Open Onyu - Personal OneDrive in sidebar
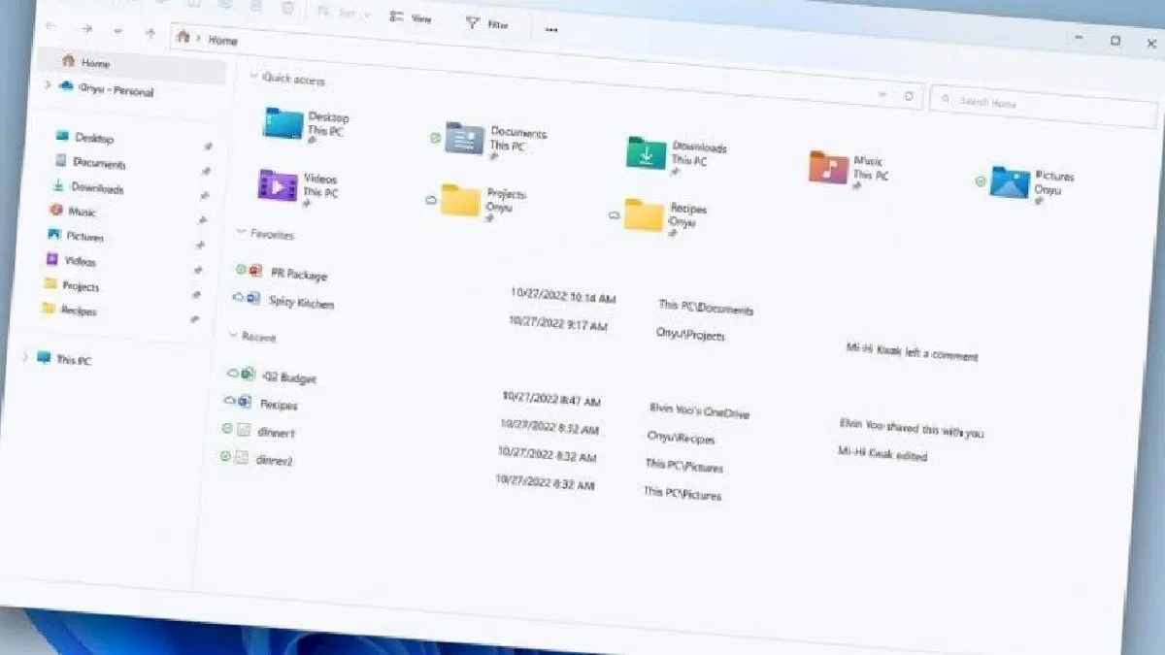 click(x=108, y=89)
